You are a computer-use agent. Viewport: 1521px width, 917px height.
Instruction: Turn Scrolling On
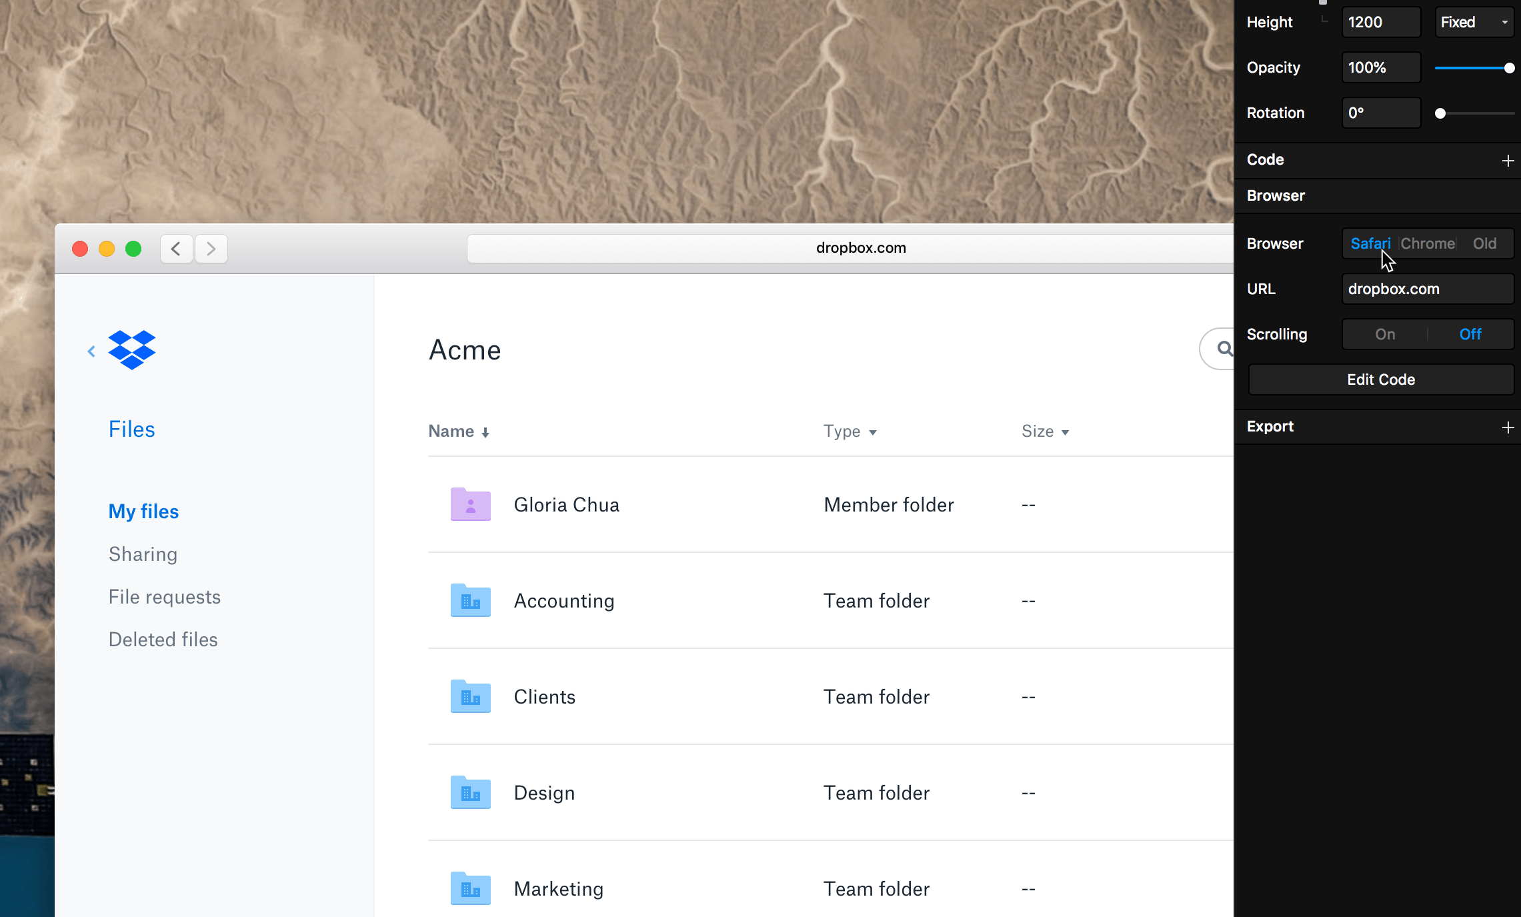[1385, 334]
